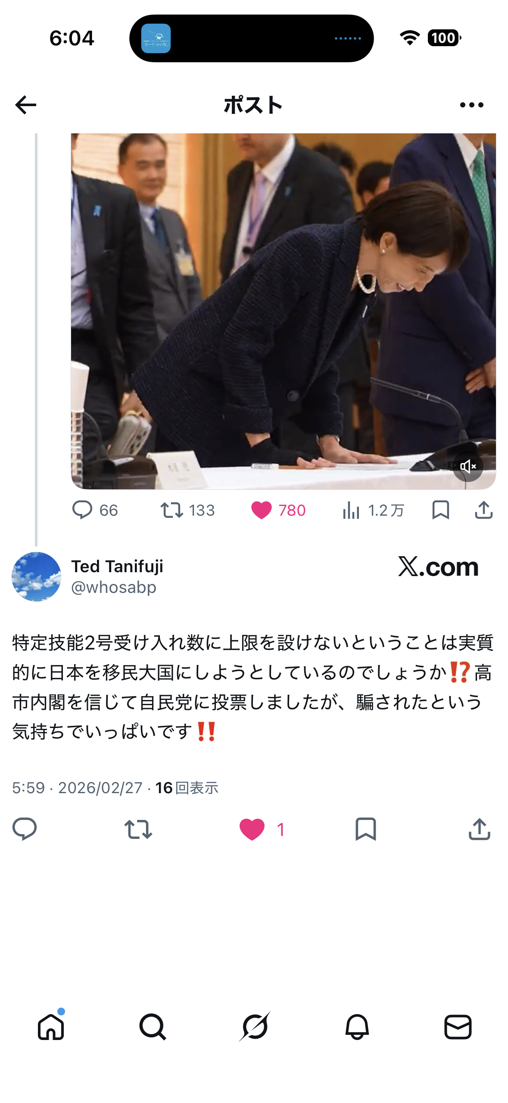Open the Ted Tanifuji profile name link
This screenshot has width=508, height=1103.
pos(117,566)
